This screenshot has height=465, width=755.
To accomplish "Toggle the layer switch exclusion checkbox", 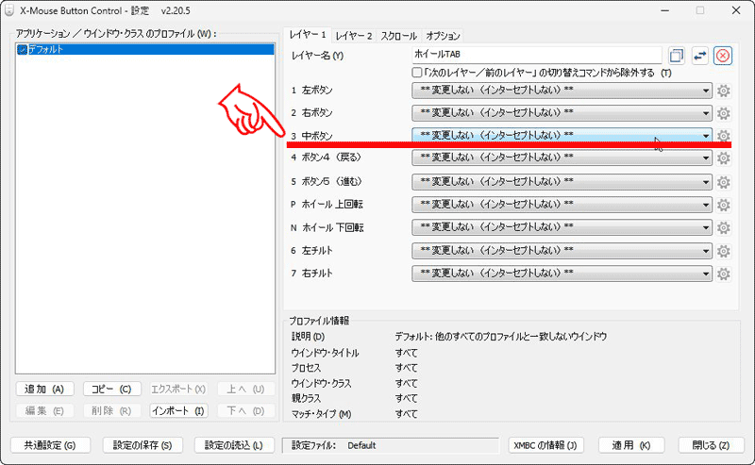I will tap(417, 73).
